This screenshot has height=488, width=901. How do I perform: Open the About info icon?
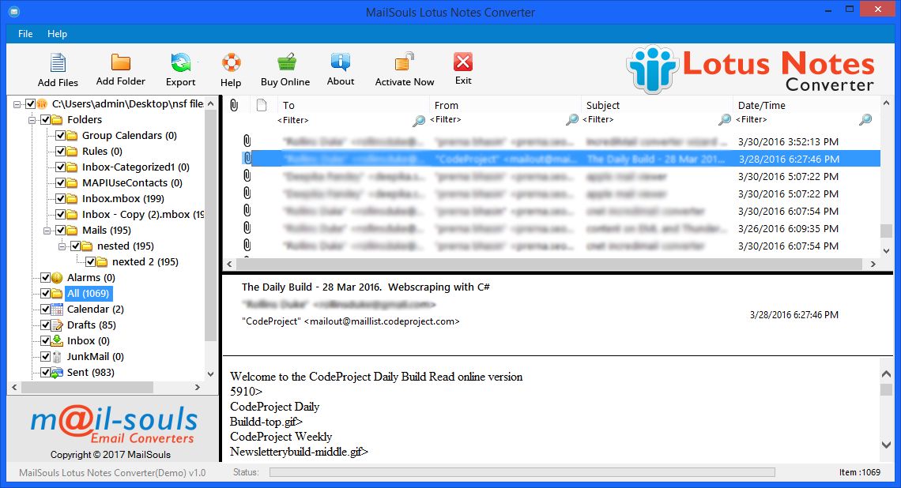[x=340, y=62]
